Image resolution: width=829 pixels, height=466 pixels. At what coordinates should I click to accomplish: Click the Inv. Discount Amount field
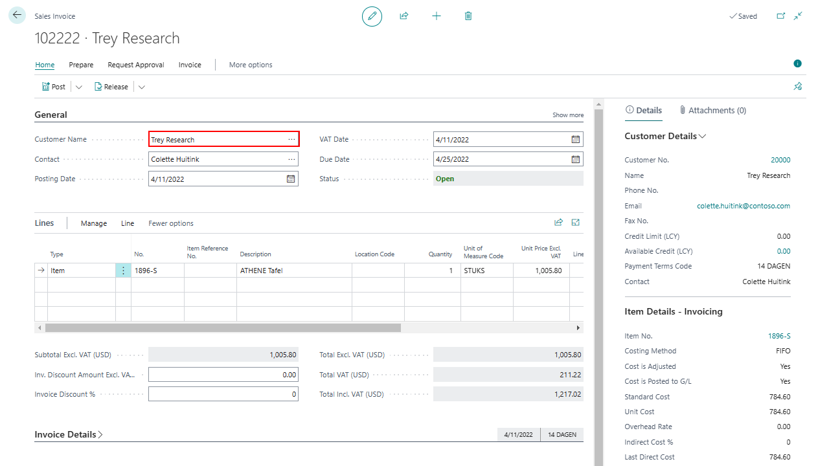tap(223, 375)
